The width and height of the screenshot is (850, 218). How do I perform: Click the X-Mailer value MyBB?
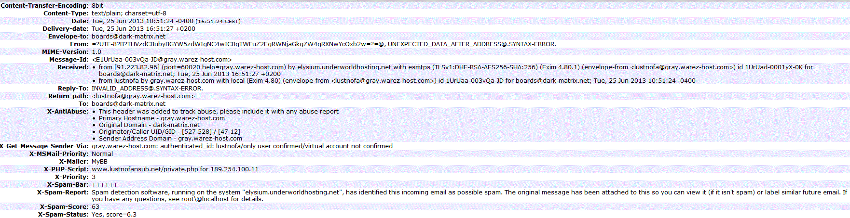click(99, 162)
